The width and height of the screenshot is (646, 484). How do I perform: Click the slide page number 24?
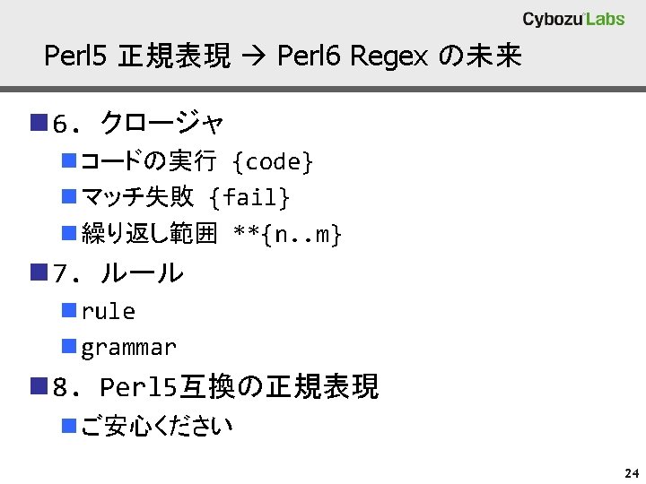[628, 472]
